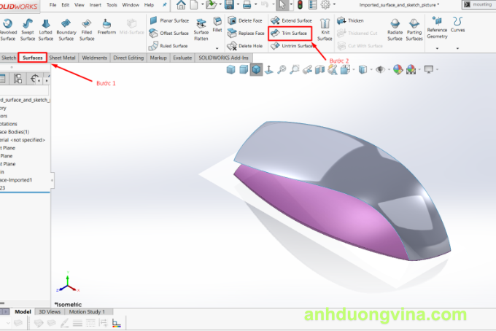496x331 pixels.
Task: Click the Planar Surface tool
Action: point(168,20)
